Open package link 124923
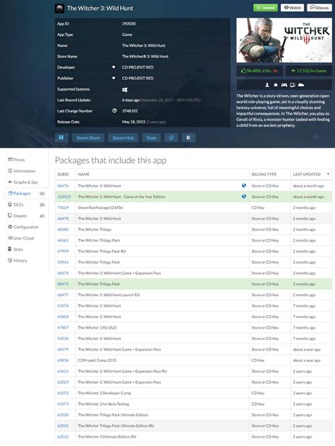 pos(64,196)
